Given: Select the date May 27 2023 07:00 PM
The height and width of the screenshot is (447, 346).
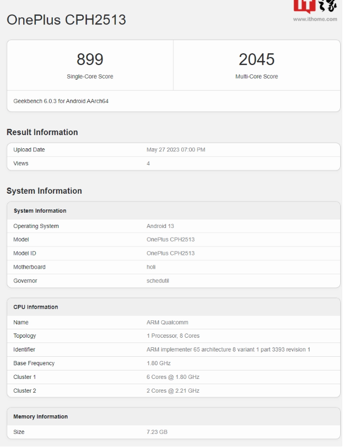Looking at the screenshot, I should coord(176,150).
